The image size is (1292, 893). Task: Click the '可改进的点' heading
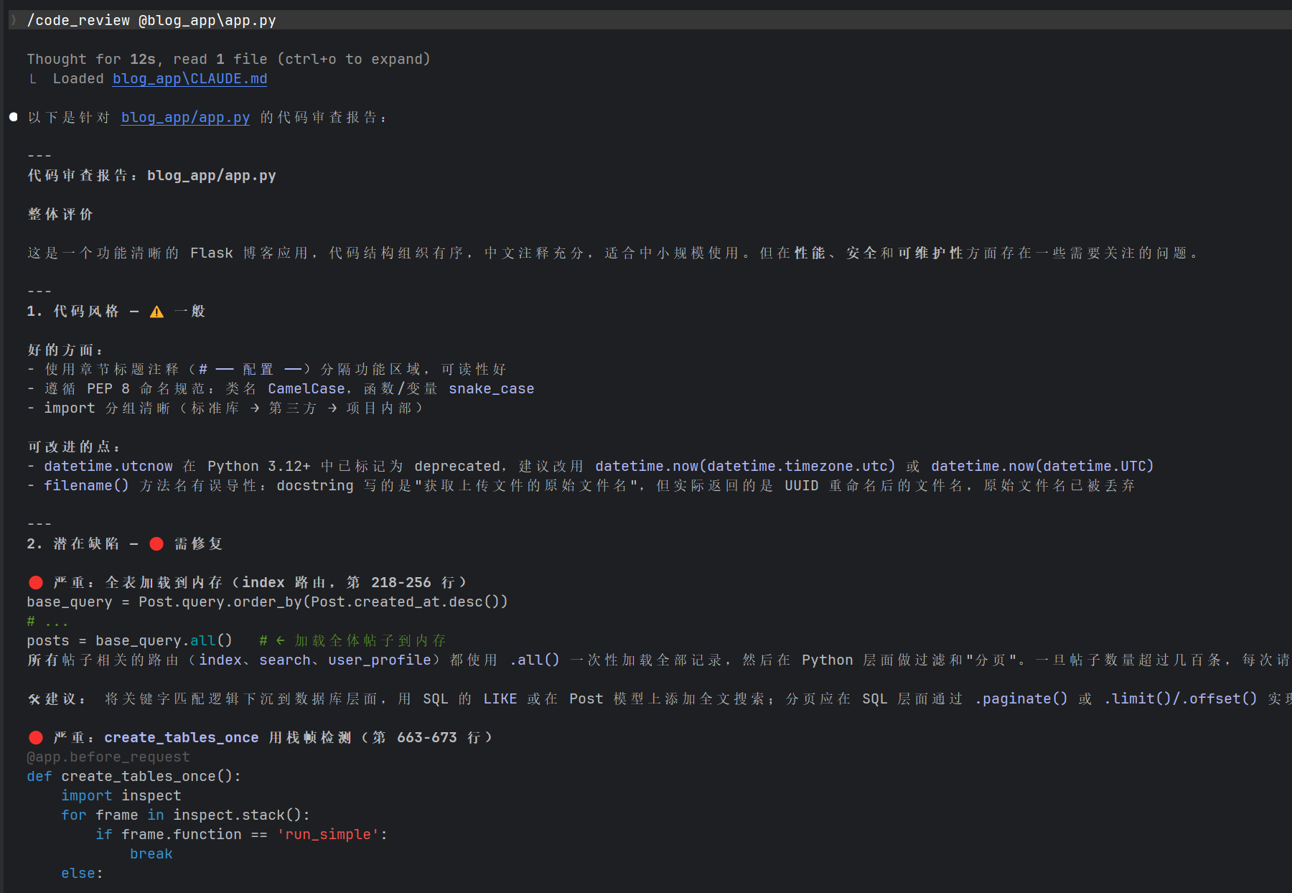[x=74, y=447]
